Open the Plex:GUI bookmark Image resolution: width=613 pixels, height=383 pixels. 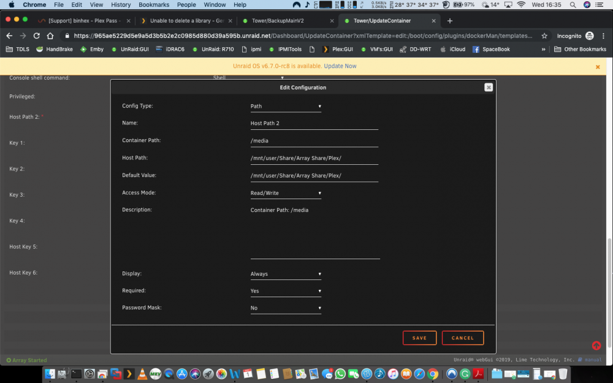coord(338,49)
